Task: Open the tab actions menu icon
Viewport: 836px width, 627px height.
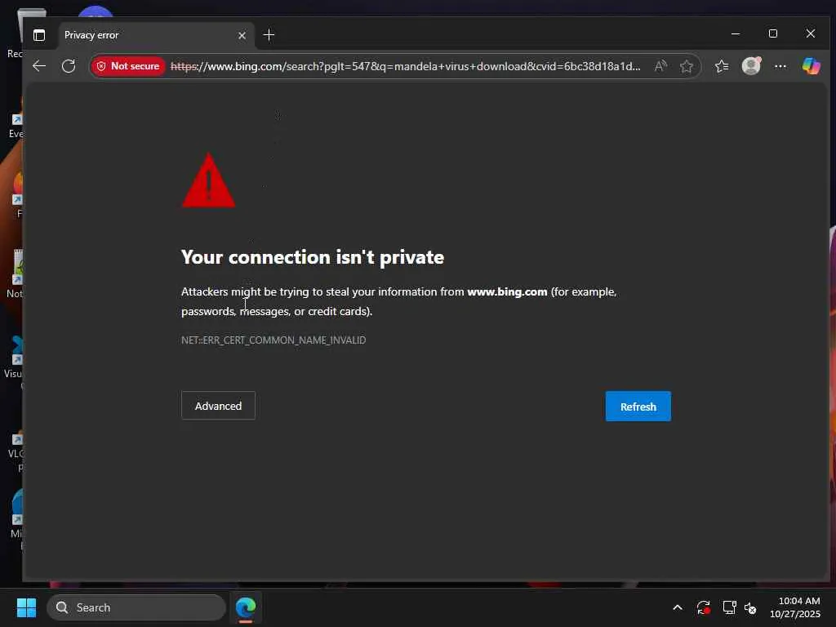Action: (x=39, y=35)
